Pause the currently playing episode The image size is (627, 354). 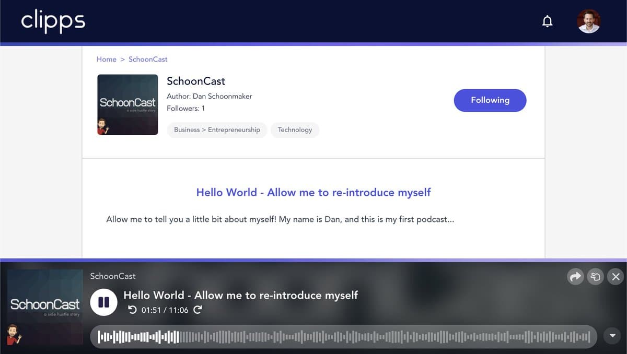[103, 302]
